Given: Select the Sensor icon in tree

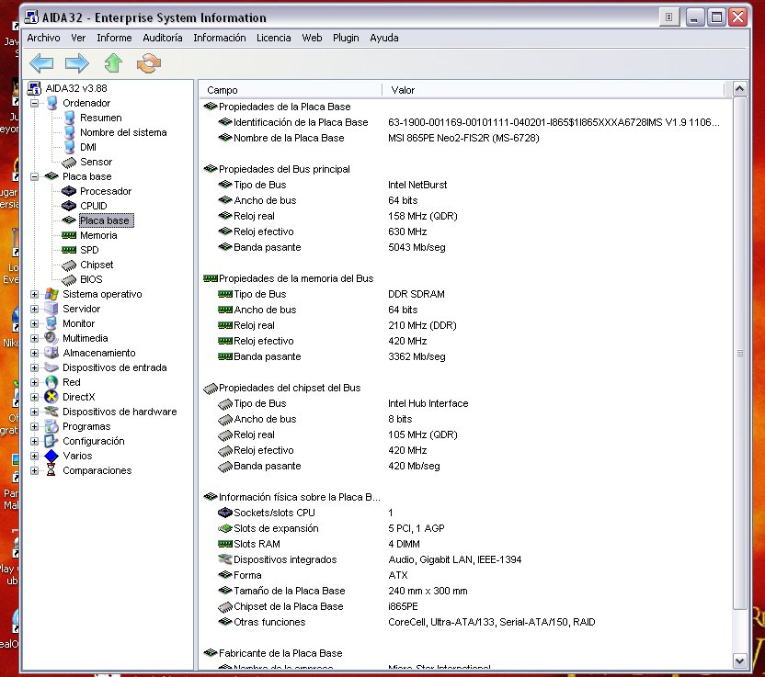Looking at the screenshot, I should pyautogui.click(x=69, y=163).
